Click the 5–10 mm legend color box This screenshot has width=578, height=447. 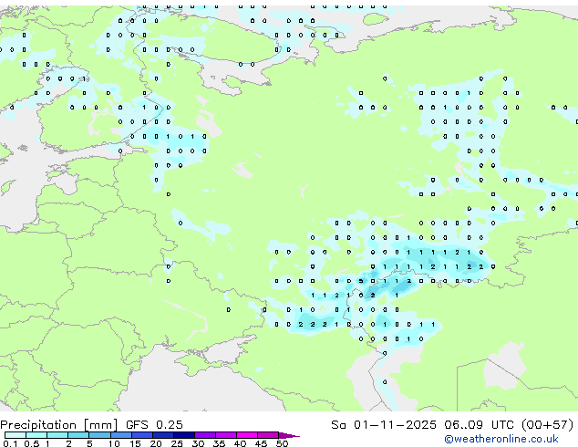pos(99,435)
